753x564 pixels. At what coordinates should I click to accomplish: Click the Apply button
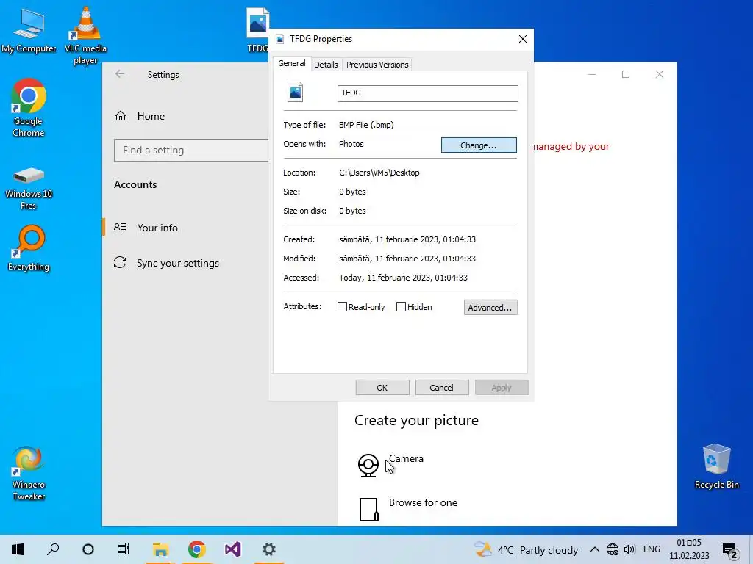coord(502,388)
